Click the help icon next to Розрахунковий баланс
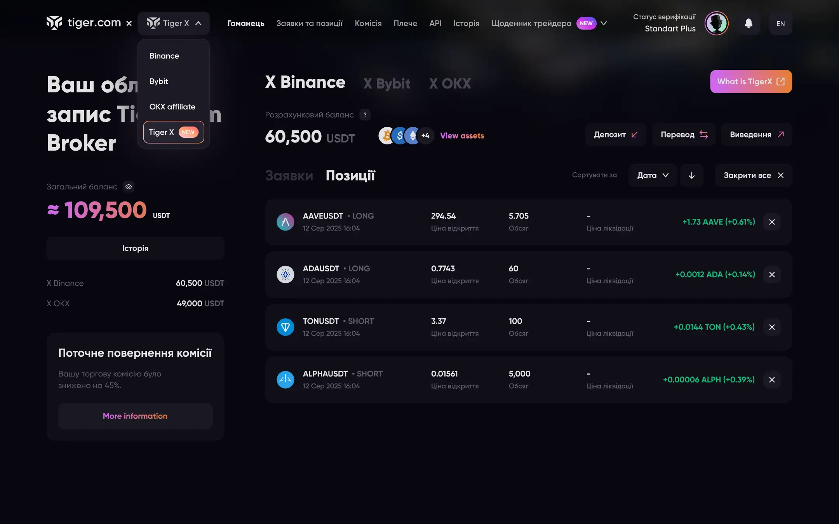839x524 pixels. click(x=365, y=115)
